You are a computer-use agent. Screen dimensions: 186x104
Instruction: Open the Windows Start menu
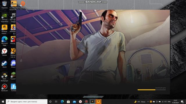pyautogui.click(x=3, y=101)
